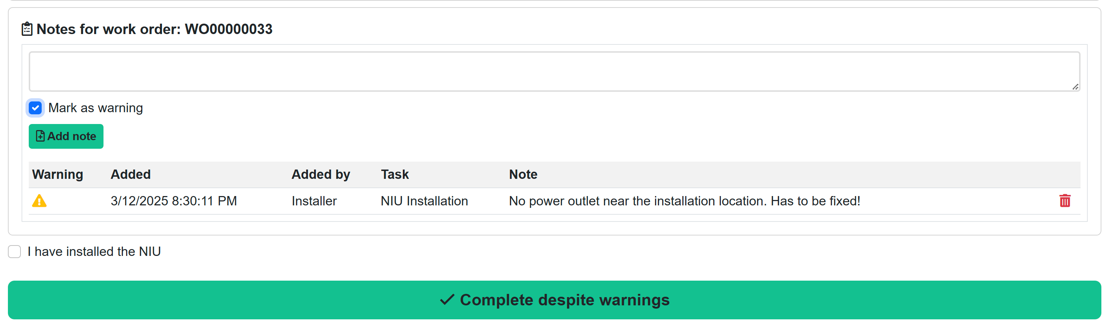This screenshot has height=324, width=1110.
Task: Select the note text about power outlet
Action: coord(684,201)
